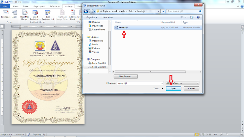The image size is (244, 138).
Task: Refresh the folder view in dialog
Action: point(163,11)
